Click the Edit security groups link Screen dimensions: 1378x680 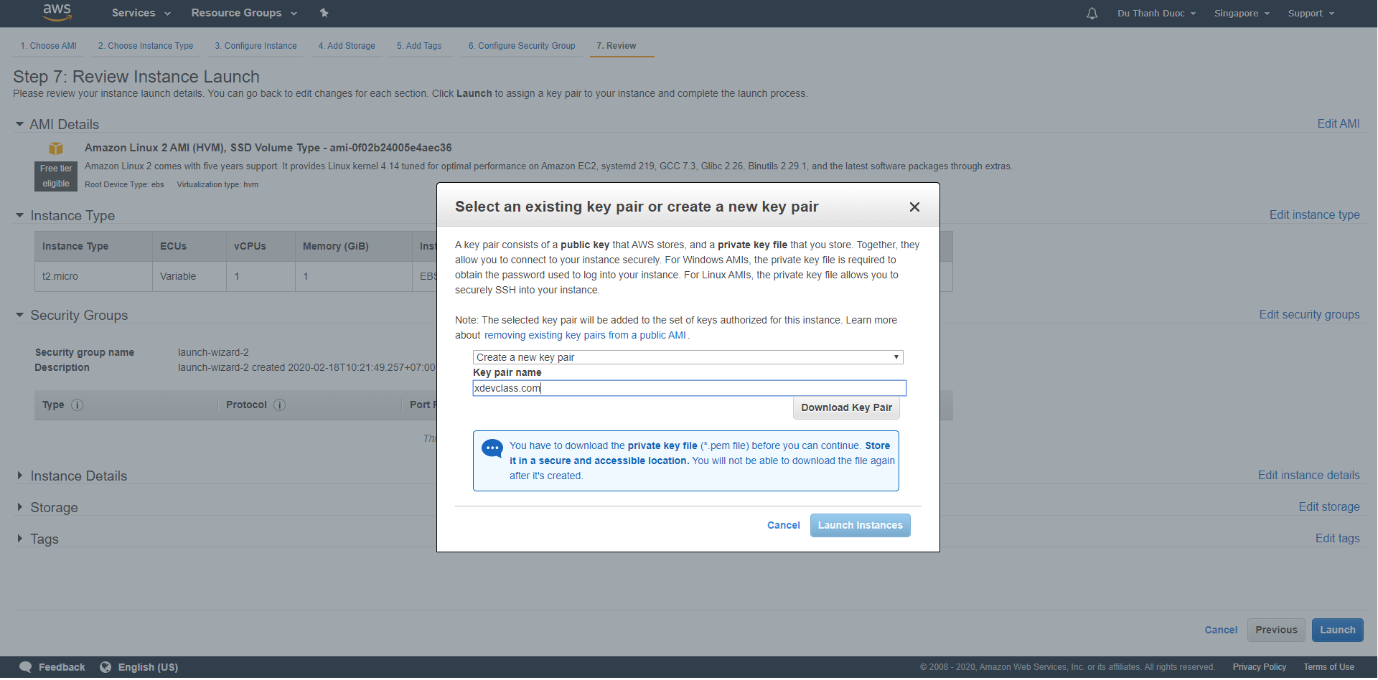click(x=1309, y=315)
